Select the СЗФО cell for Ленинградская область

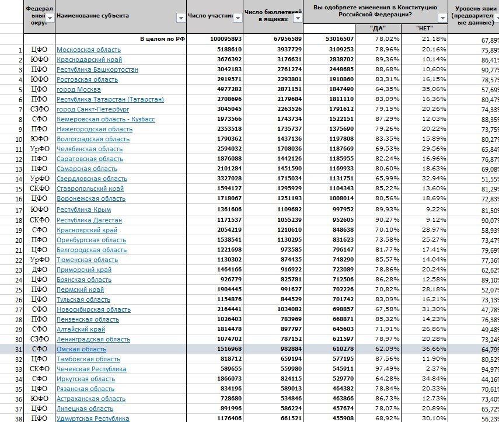click(x=40, y=339)
